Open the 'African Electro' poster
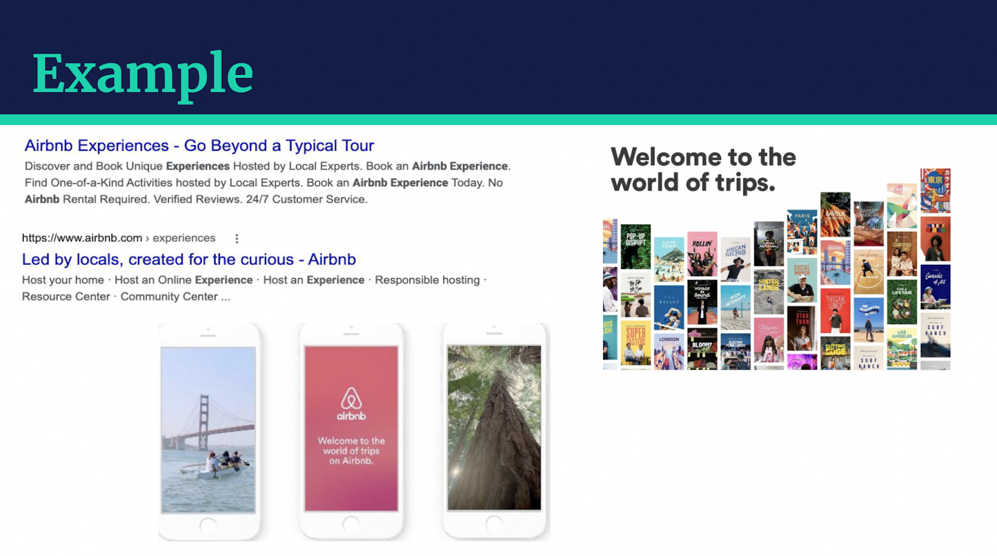The image size is (997, 556). click(736, 259)
